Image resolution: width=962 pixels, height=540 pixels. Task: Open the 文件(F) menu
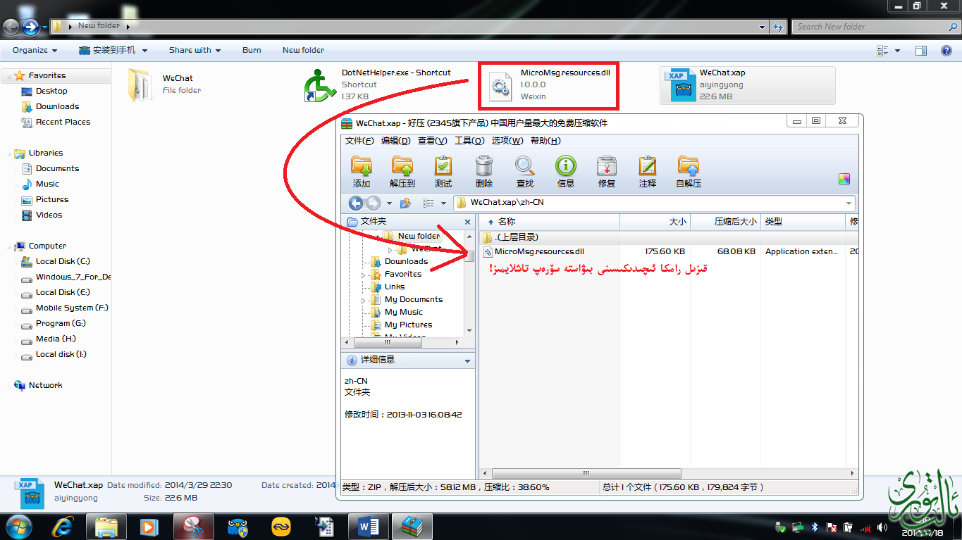pyautogui.click(x=359, y=141)
